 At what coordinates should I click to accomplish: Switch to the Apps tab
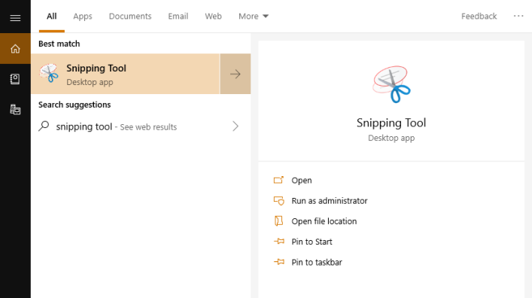pyautogui.click(x=83, y=17)
